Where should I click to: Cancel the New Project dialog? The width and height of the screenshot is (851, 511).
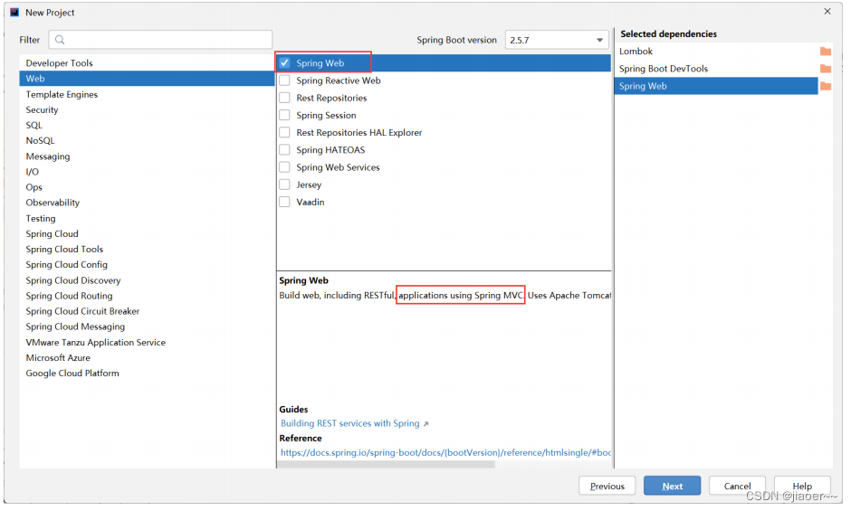[737, 486]
